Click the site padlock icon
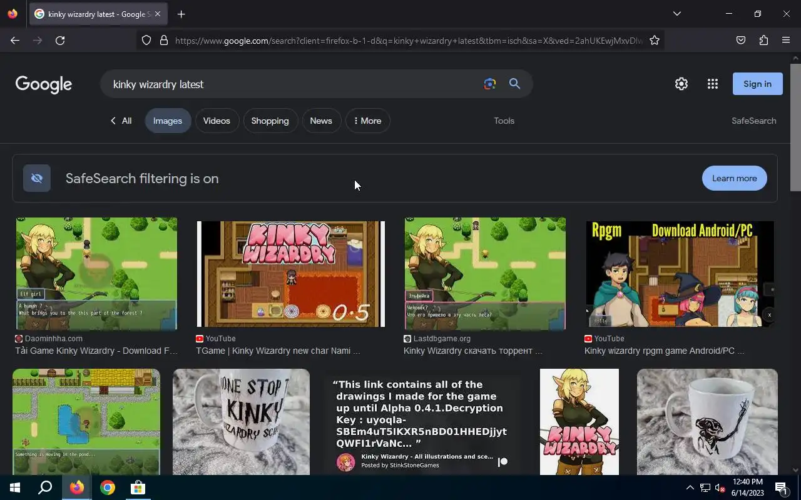This screenshot has width=801, height=500. tap(164, 40)
